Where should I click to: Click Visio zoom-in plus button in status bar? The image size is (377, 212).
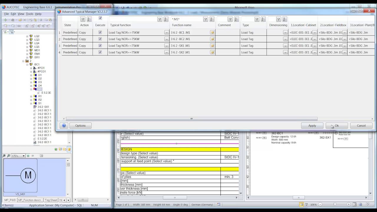click(349, 204)
